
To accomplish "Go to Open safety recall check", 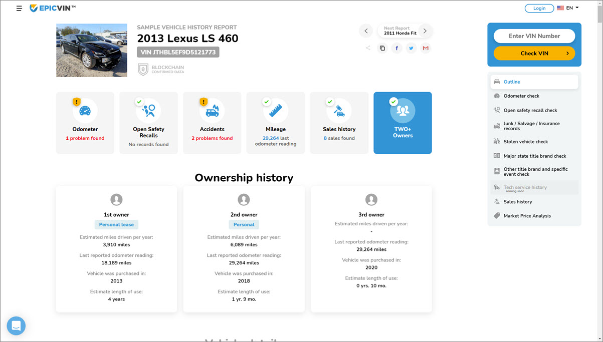I will point(534,110).
